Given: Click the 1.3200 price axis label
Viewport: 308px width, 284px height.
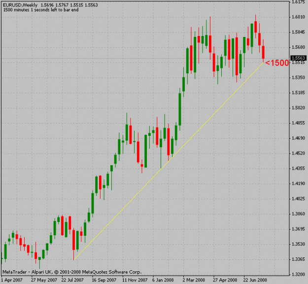Looking at the screenshot, I should pos(298,275).
